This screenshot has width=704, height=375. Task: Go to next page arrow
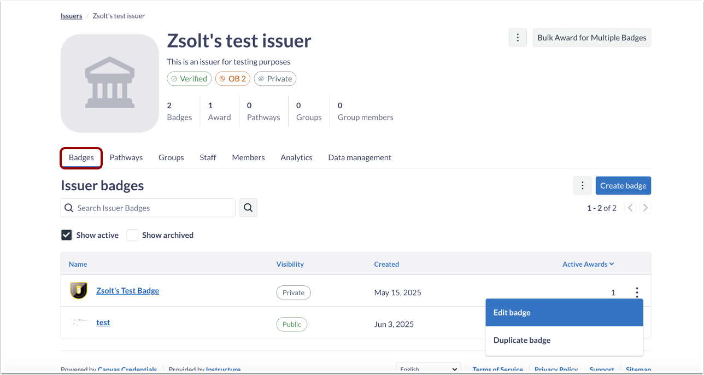pyautogui.click(x=646, y=208)
